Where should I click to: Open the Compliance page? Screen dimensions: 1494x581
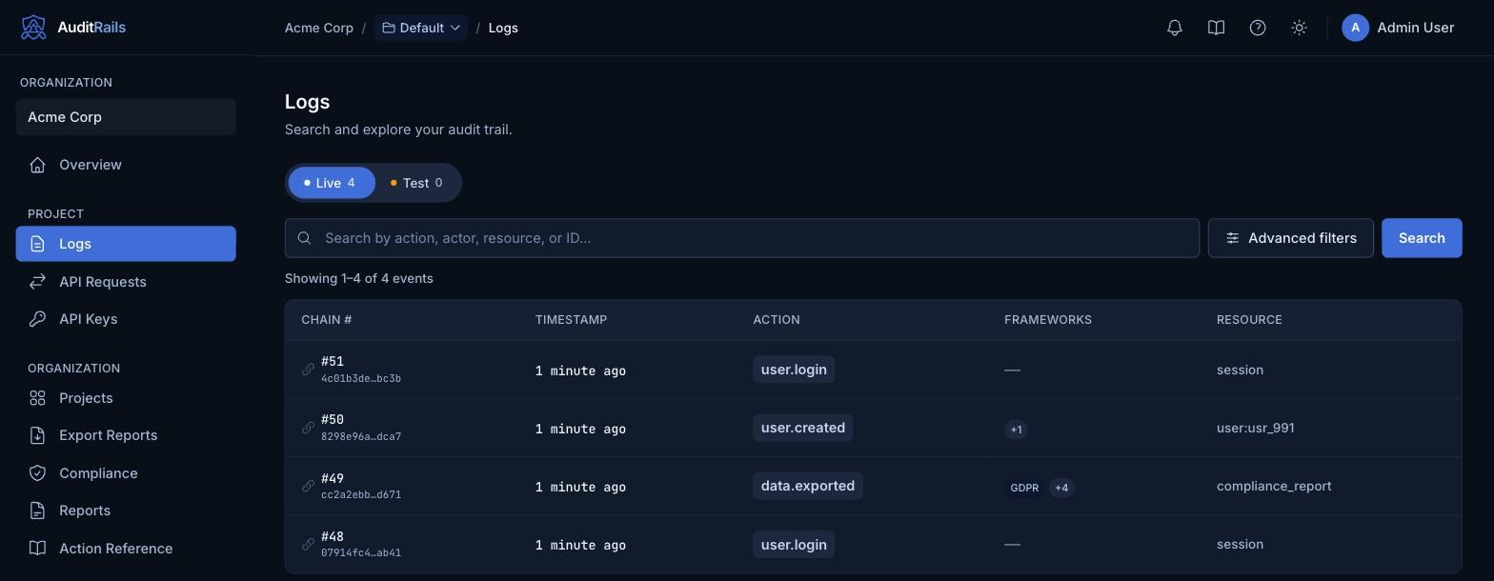pyautogui.click(x=126, y=473)
